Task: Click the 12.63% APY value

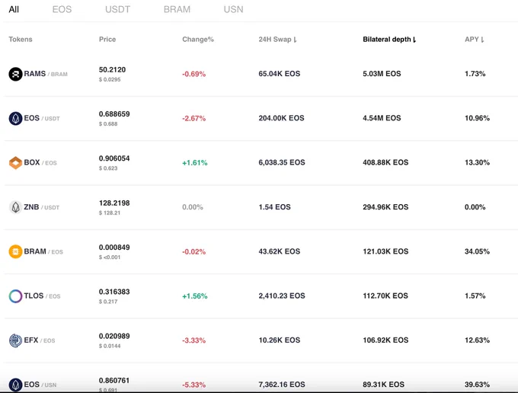Action: coord(477,340)
